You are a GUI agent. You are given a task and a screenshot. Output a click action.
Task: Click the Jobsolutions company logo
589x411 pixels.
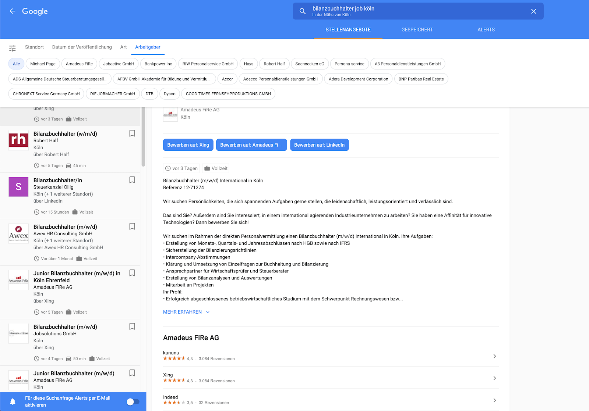pos(18,333)
